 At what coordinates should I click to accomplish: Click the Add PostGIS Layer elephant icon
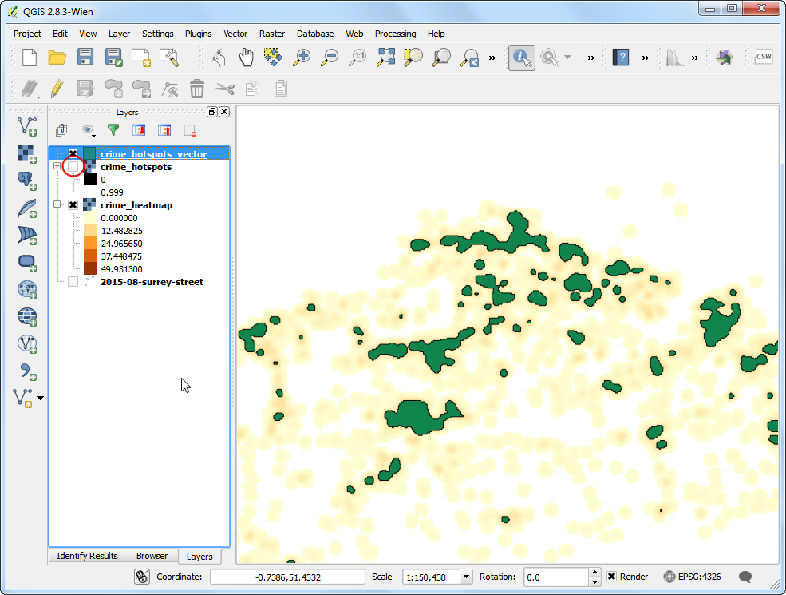(27, 180)
